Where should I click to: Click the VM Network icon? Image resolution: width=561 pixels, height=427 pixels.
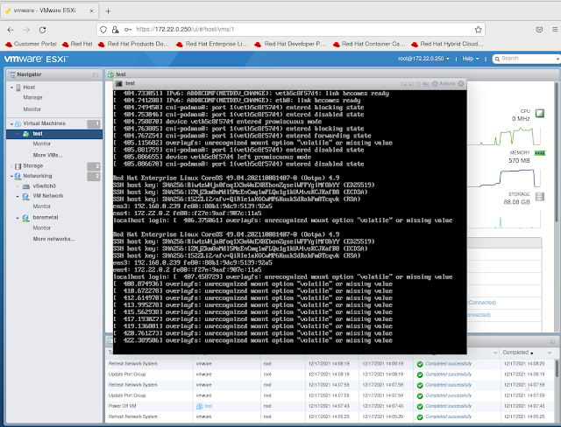[25, 196]
